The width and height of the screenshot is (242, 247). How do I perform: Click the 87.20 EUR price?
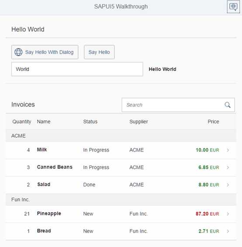point(207,214)
